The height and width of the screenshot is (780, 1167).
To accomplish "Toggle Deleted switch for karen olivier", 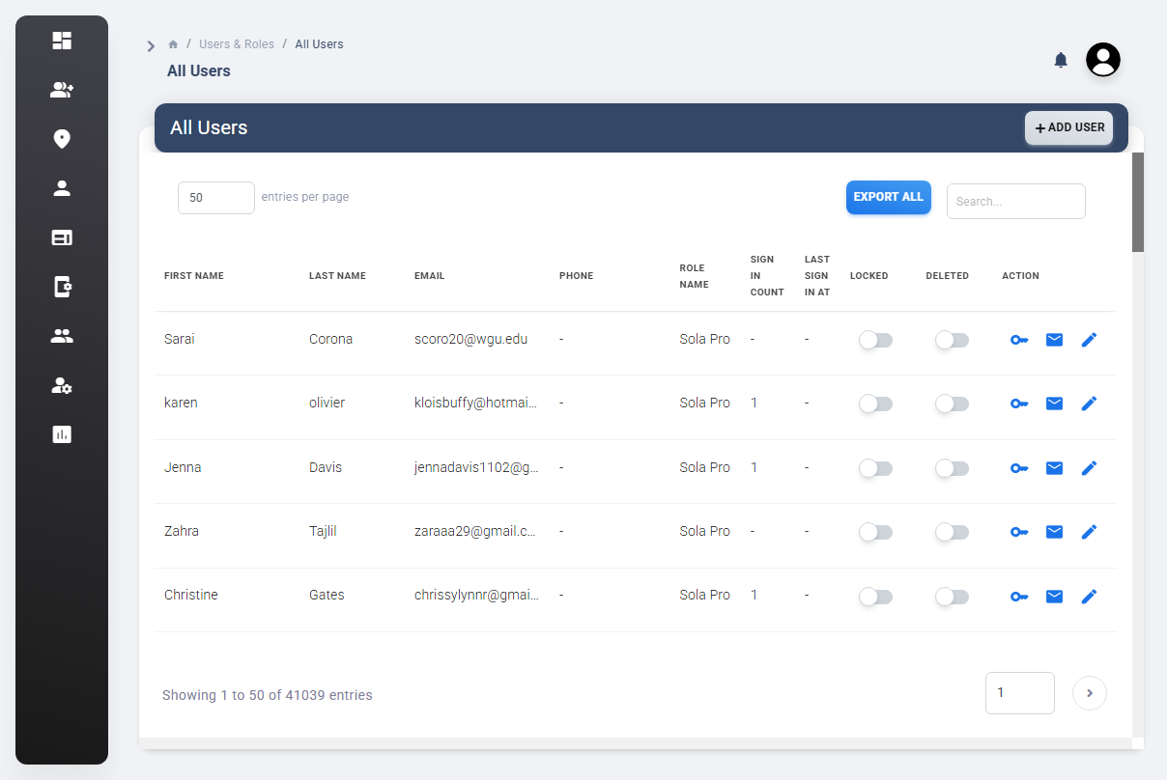I will point(952,404).
